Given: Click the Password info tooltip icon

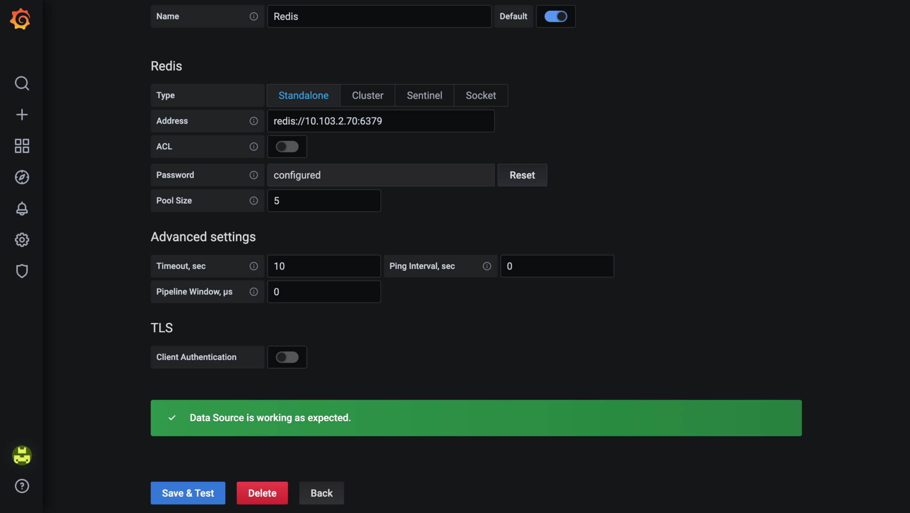Looking at the screenshot, I should pyautogui.click(x=254, y=175).
